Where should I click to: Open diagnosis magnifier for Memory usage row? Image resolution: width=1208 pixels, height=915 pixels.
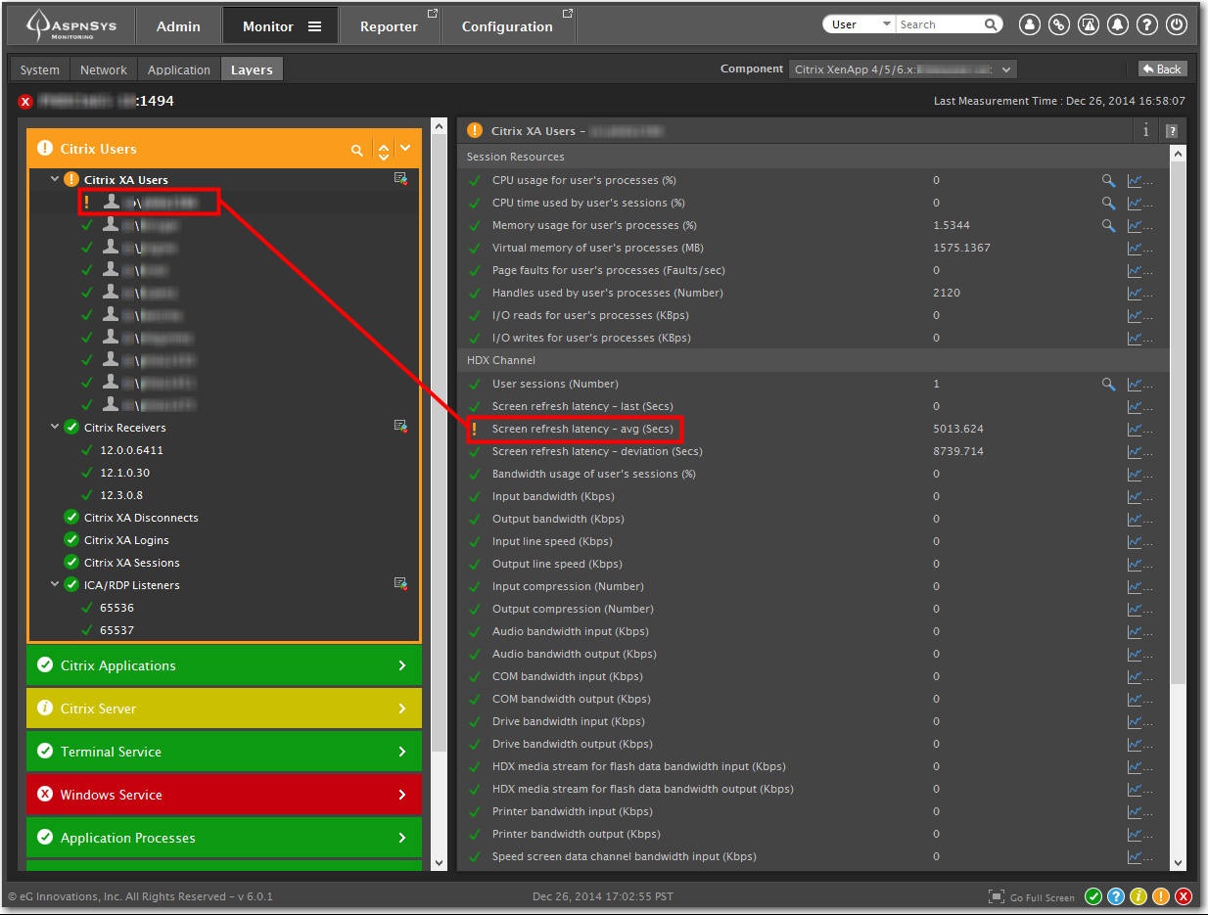tap(1108, 225)
